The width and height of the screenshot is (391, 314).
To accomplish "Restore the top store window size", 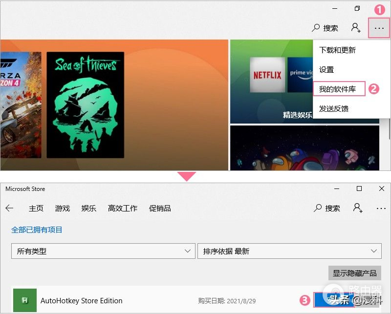I will click(357, 8).
